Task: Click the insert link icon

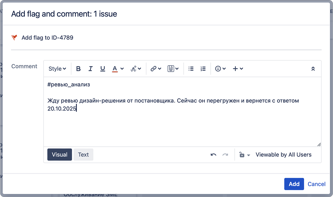Action: (x=153, y=69)
